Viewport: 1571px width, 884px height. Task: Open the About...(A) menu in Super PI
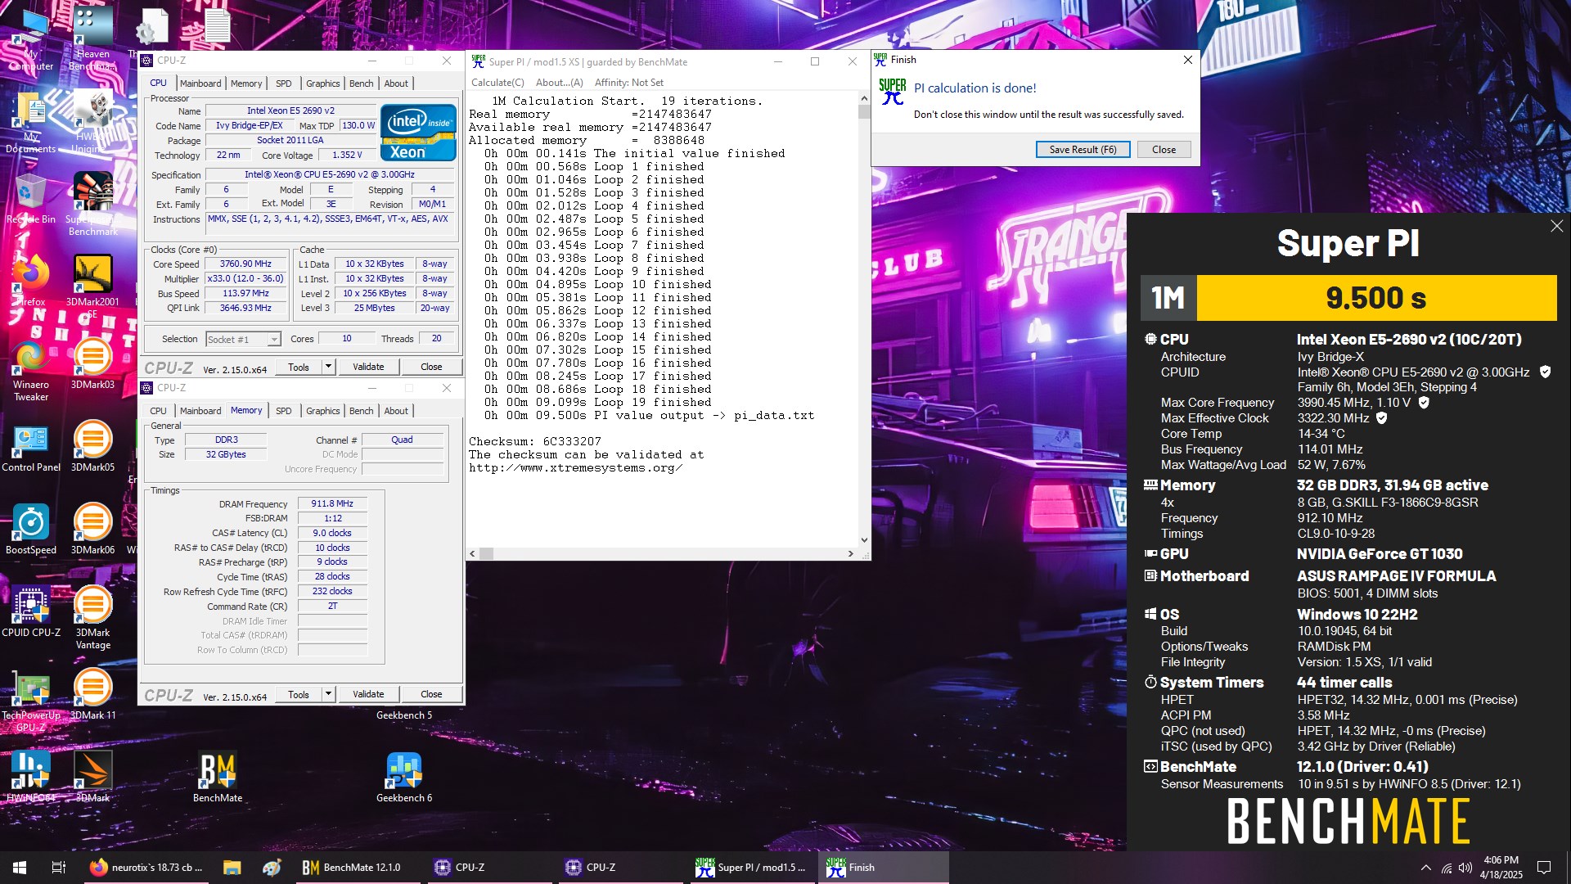click(560, 83)
